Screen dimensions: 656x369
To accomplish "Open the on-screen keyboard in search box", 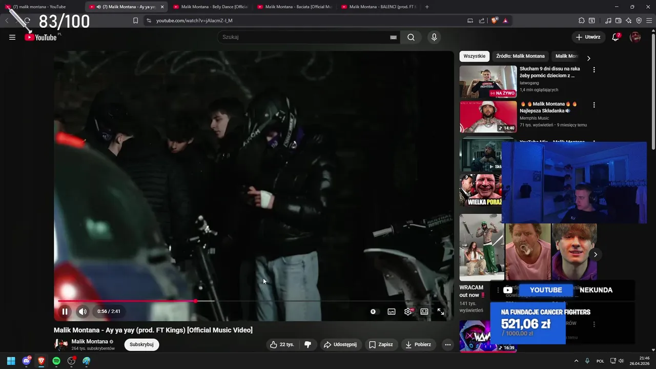I will point(393,37).
